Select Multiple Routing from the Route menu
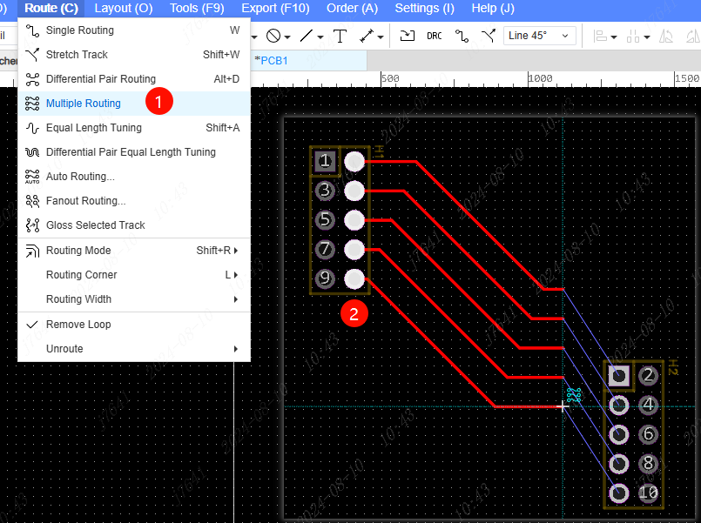Image resolution: width=701 pixels, height=523 pixels. click(84, 104)
